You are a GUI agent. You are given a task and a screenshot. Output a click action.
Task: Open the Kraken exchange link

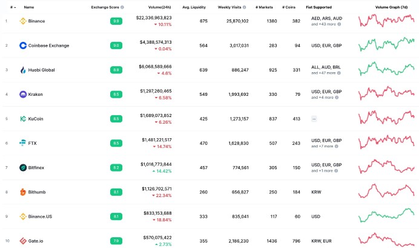(36, 95)
